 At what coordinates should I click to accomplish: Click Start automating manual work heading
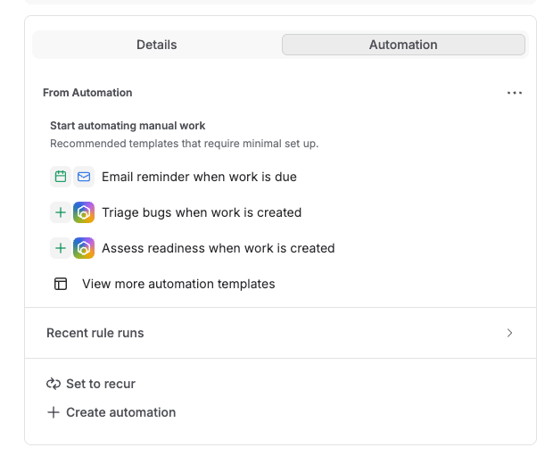click(x=128, y=126)
